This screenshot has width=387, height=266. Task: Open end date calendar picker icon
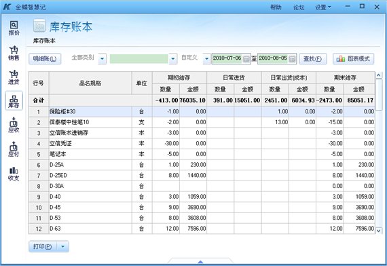292,59
